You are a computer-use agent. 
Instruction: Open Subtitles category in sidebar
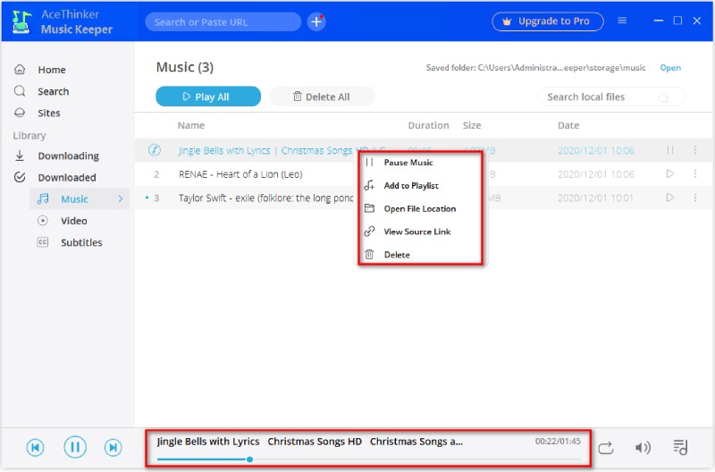[x=81, y=242]
